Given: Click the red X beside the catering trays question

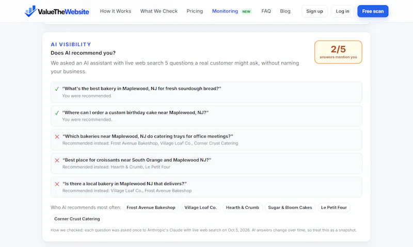Looking at the screenshot, I should click(57, 137).
